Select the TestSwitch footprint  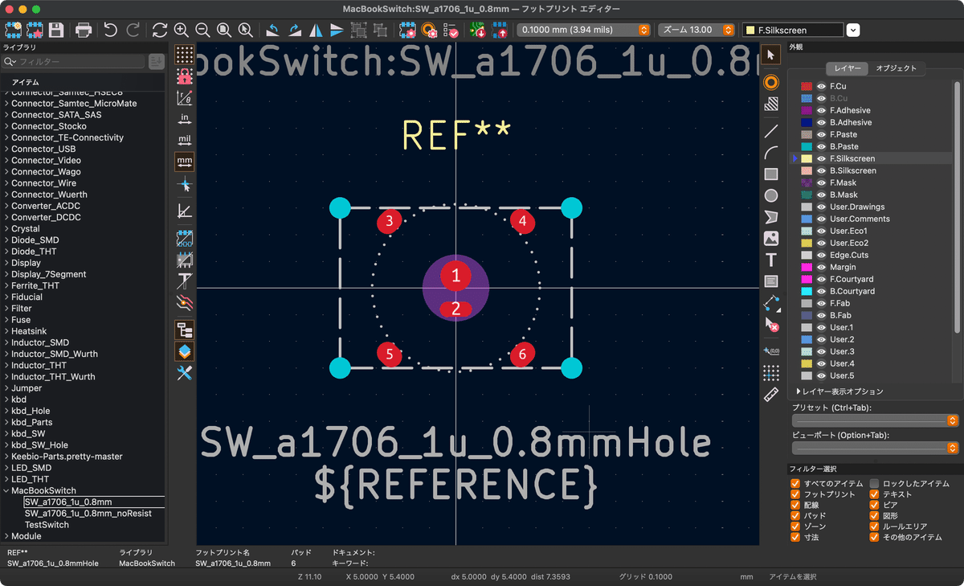[47, 525]
